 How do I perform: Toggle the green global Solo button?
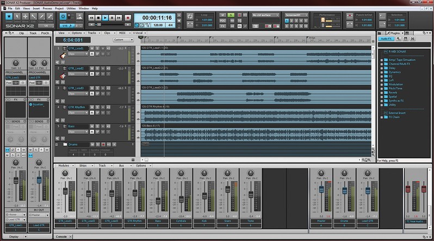pyautogui.click(x=231, y=15)
